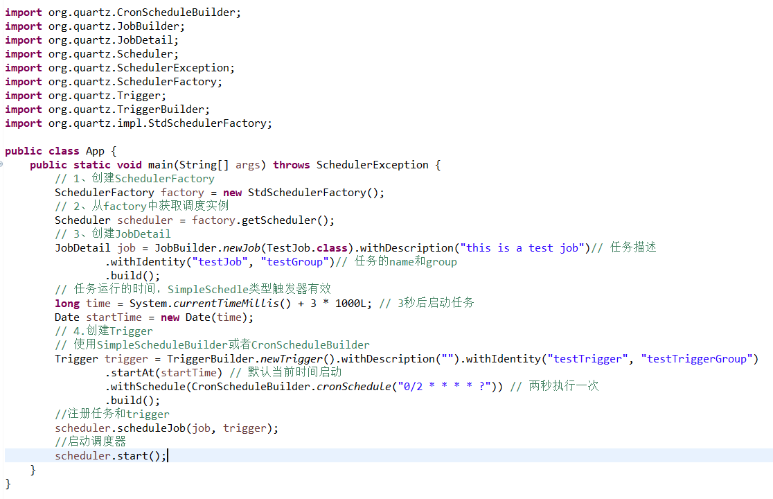Click 'long time' variable declaration
This screenshot has width=773, height=499.
point(82,304)
